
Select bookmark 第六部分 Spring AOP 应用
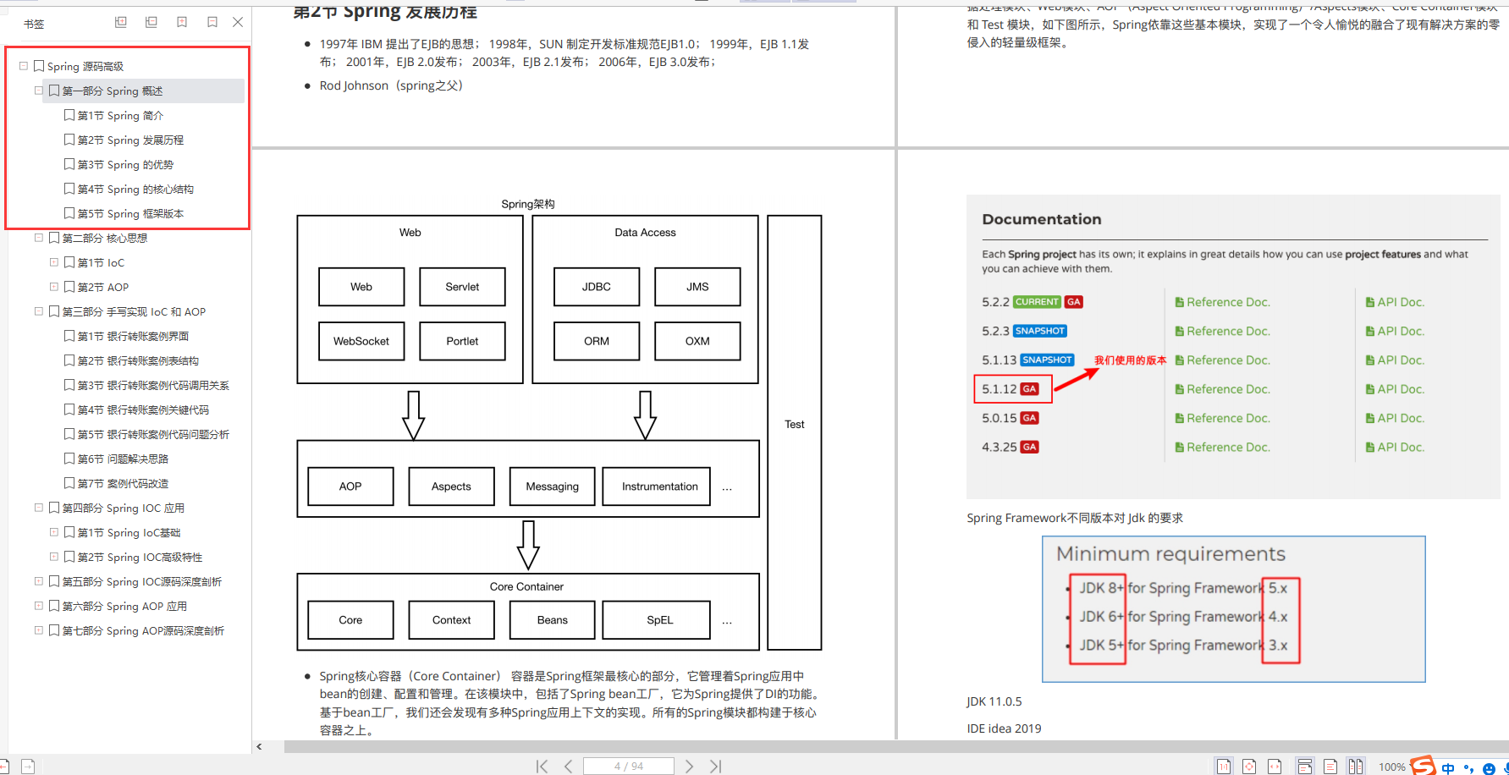click(x=124, y=606)
